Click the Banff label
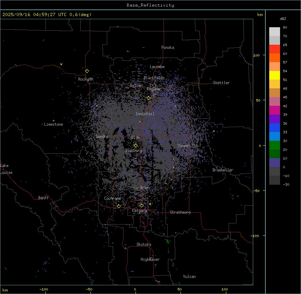Screen dimensions: 301x294 43,198
